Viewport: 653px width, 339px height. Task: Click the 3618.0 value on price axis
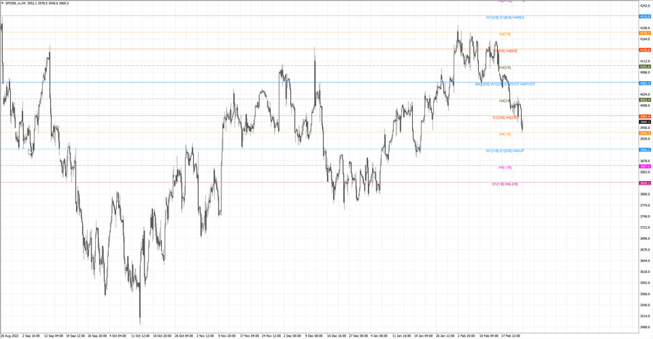click(645, 272)
